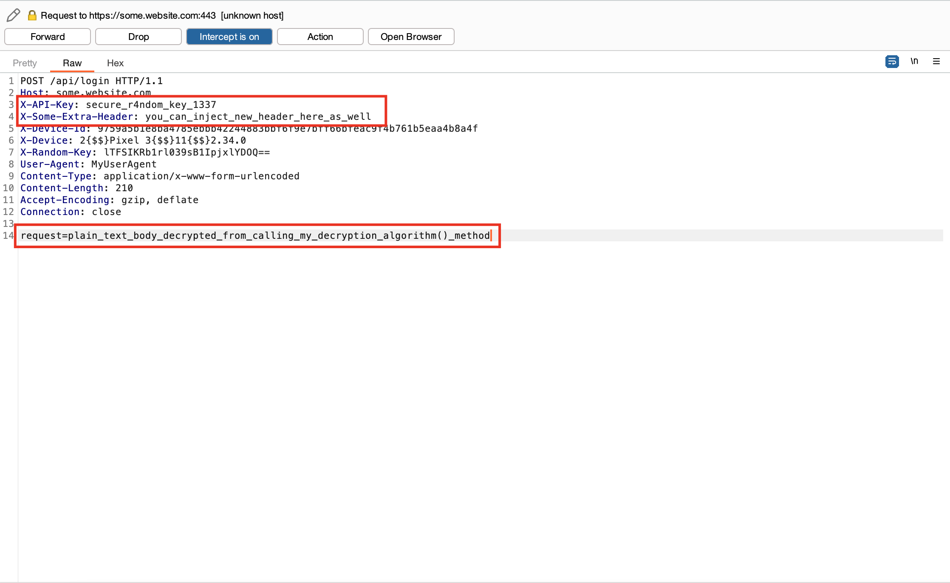This screenshot has width=950, height=583.
Task: Turn off the Intercept is on toggle
Action: click(229, 37)
